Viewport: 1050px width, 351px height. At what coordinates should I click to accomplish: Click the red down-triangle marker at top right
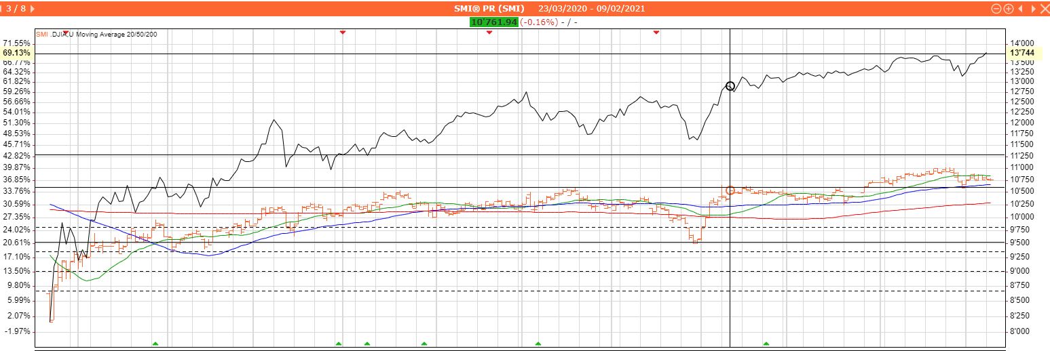[x=656, y=32]
